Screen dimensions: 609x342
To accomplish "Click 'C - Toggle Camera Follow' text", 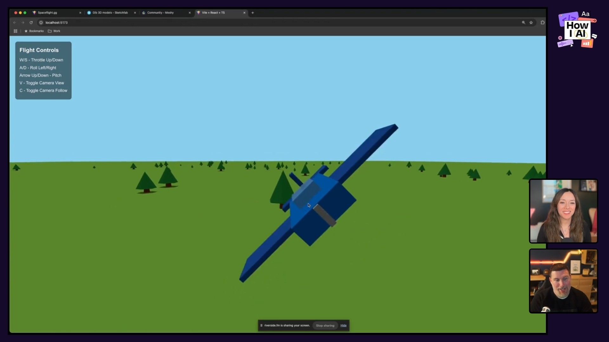I will [x=43, y=91].
